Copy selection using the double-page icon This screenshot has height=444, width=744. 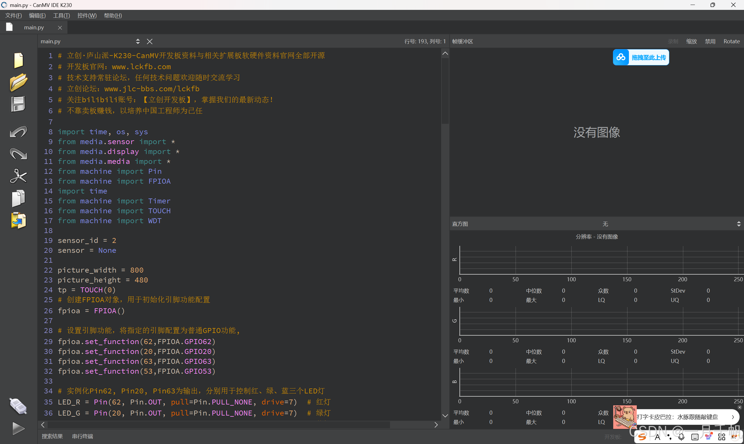(x=18, y=198)
